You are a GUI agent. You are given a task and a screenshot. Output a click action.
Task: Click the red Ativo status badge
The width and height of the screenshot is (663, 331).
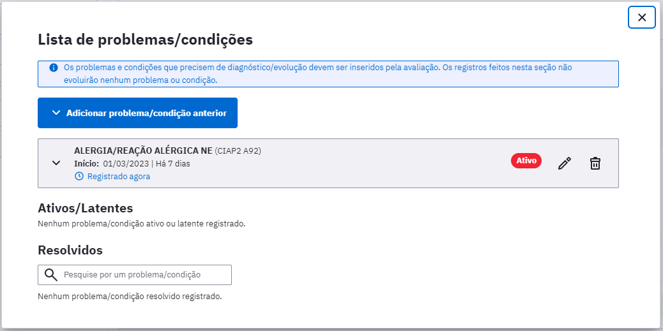click(526, 161)
